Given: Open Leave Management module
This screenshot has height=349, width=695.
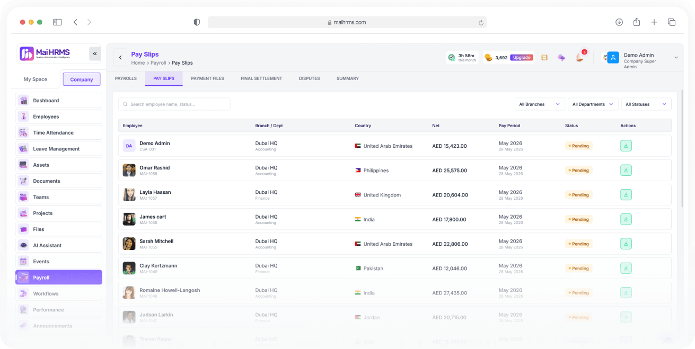Looking at the screenshot, I should coord(59,149).
